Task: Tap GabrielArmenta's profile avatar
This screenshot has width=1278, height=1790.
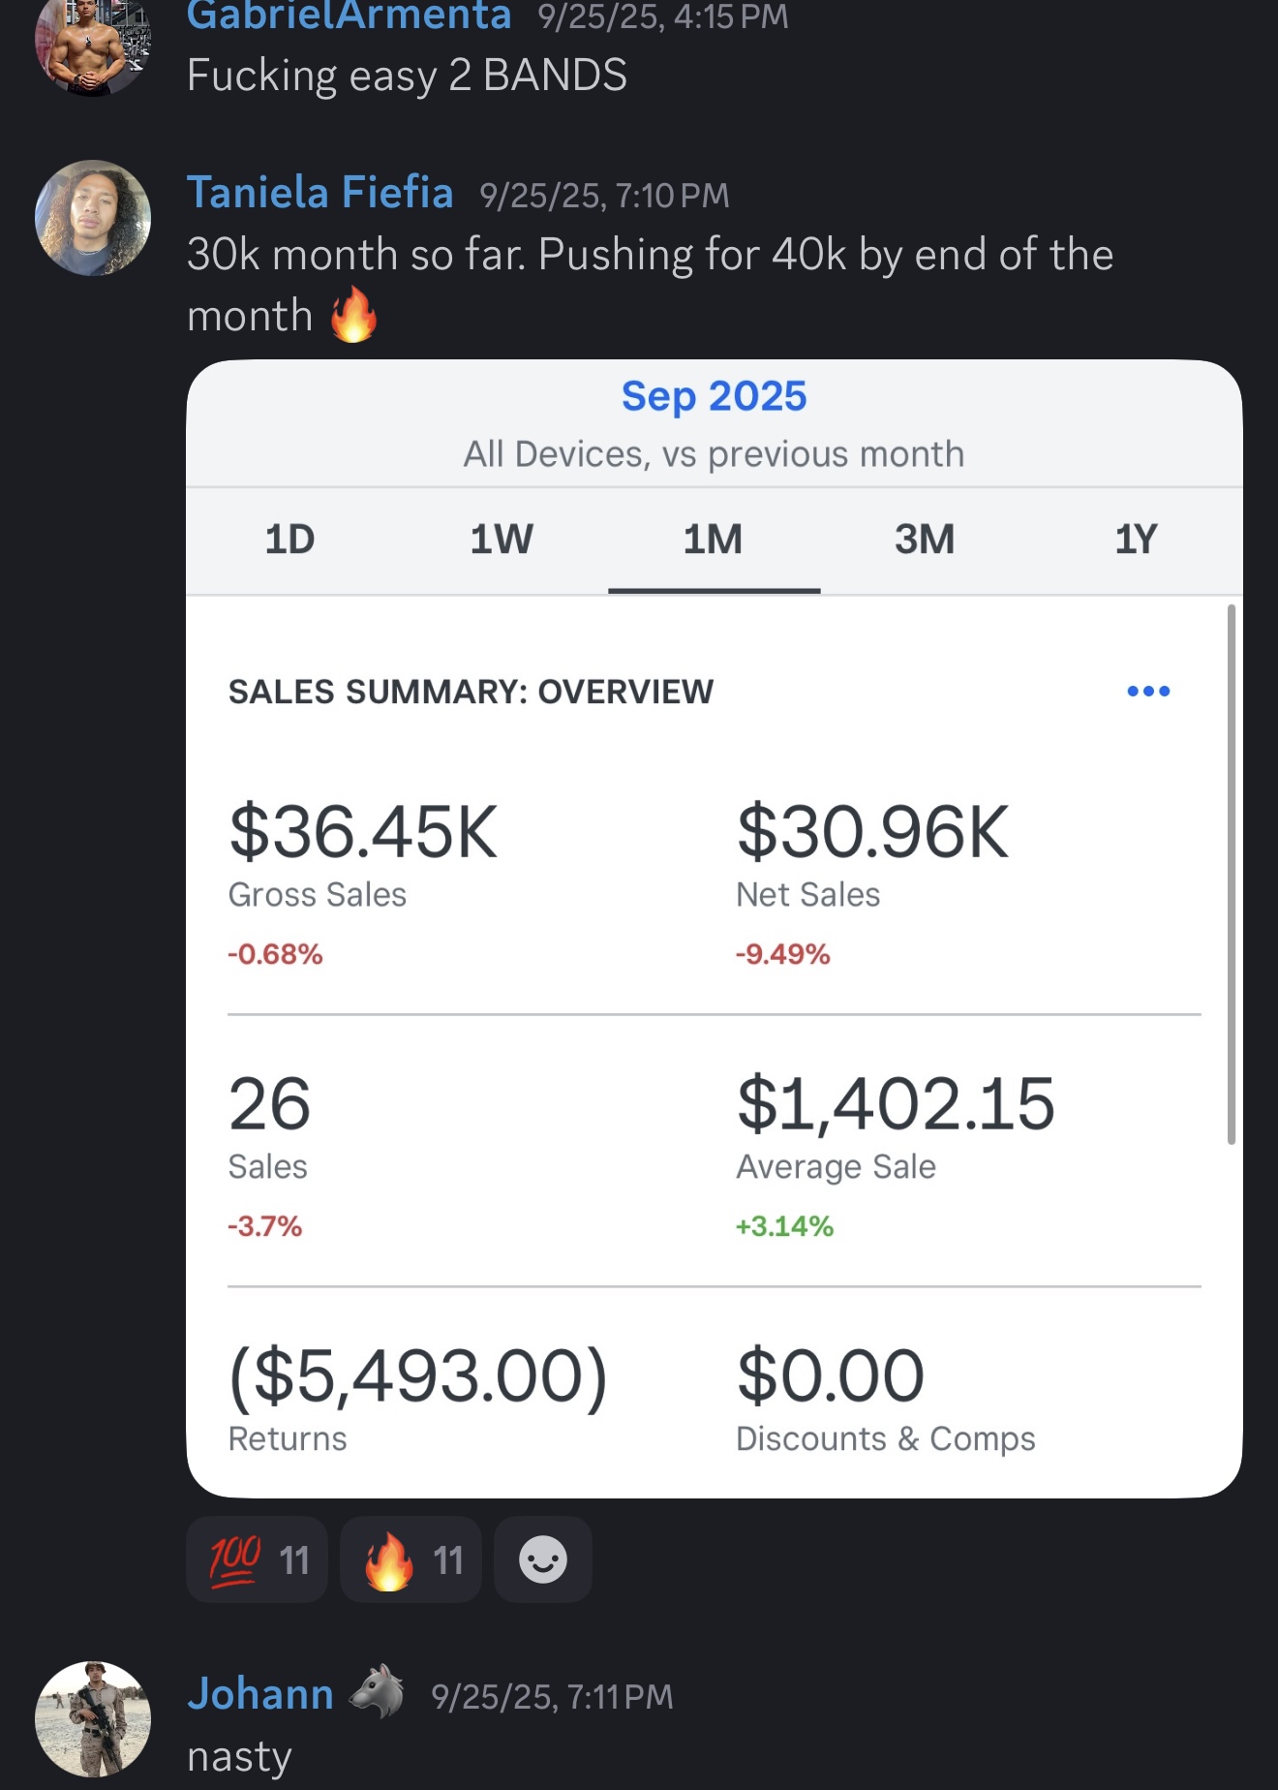Action: tap(93, 44)
